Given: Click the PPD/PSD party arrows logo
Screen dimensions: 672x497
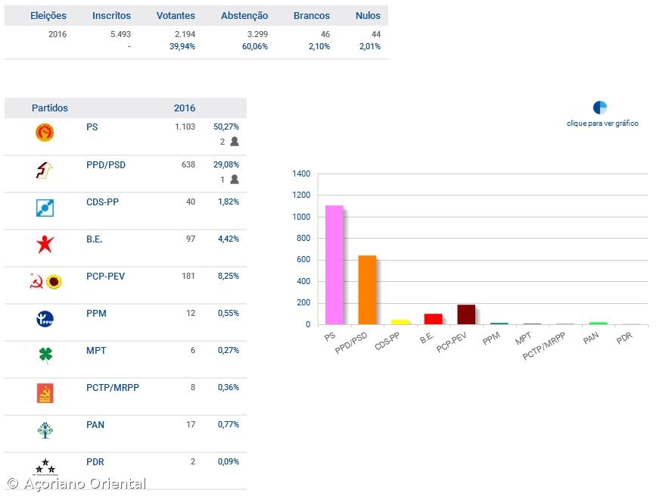Looking at the screenshot, I should pyautogui.click(x=45, y=170).
